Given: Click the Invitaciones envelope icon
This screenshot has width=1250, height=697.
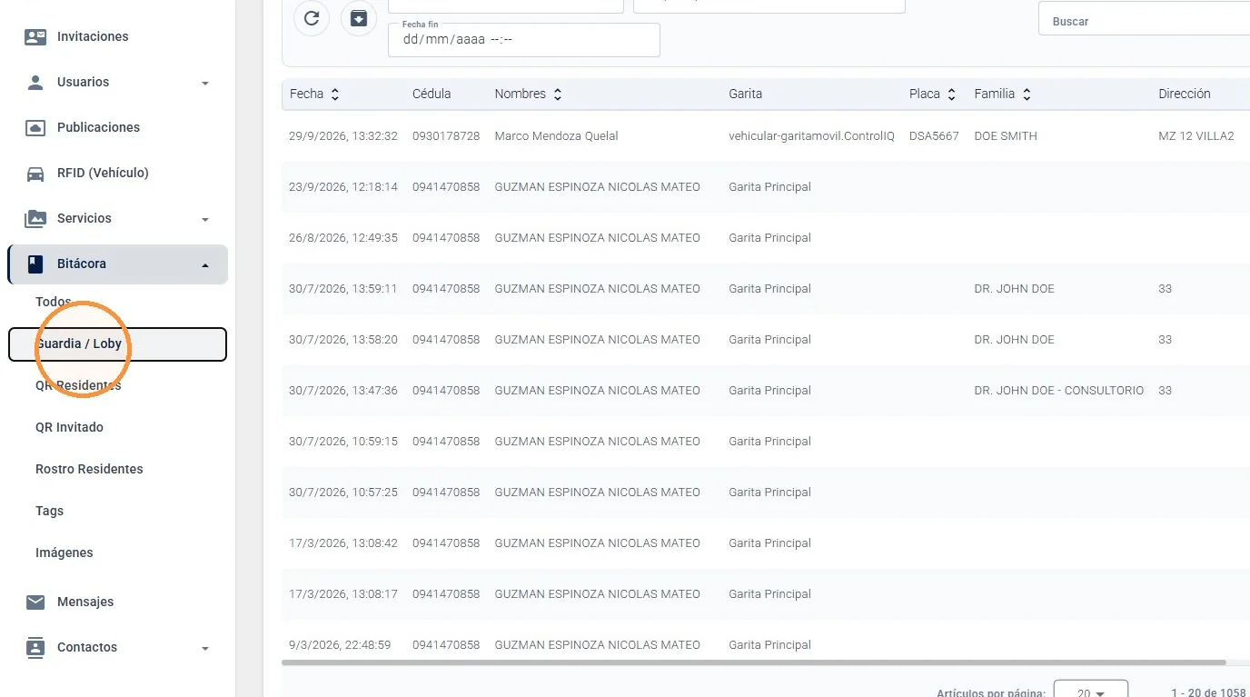Looking at the screenshot, I should click(x=35, y=36).
